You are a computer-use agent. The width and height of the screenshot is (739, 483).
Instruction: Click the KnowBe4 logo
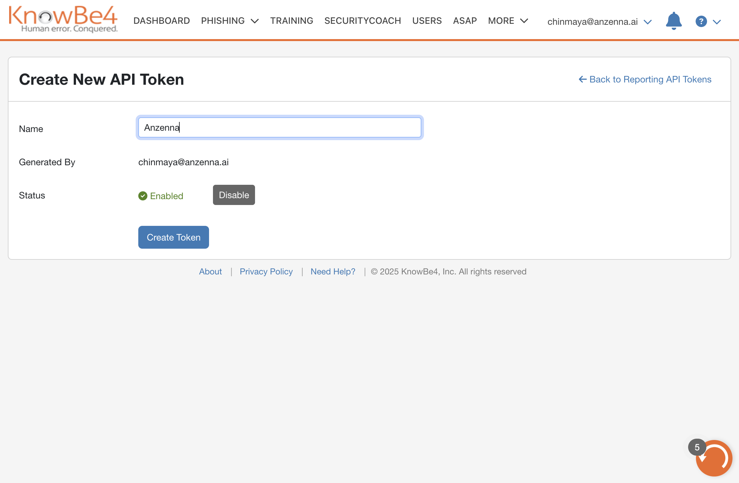coord(63,19)
